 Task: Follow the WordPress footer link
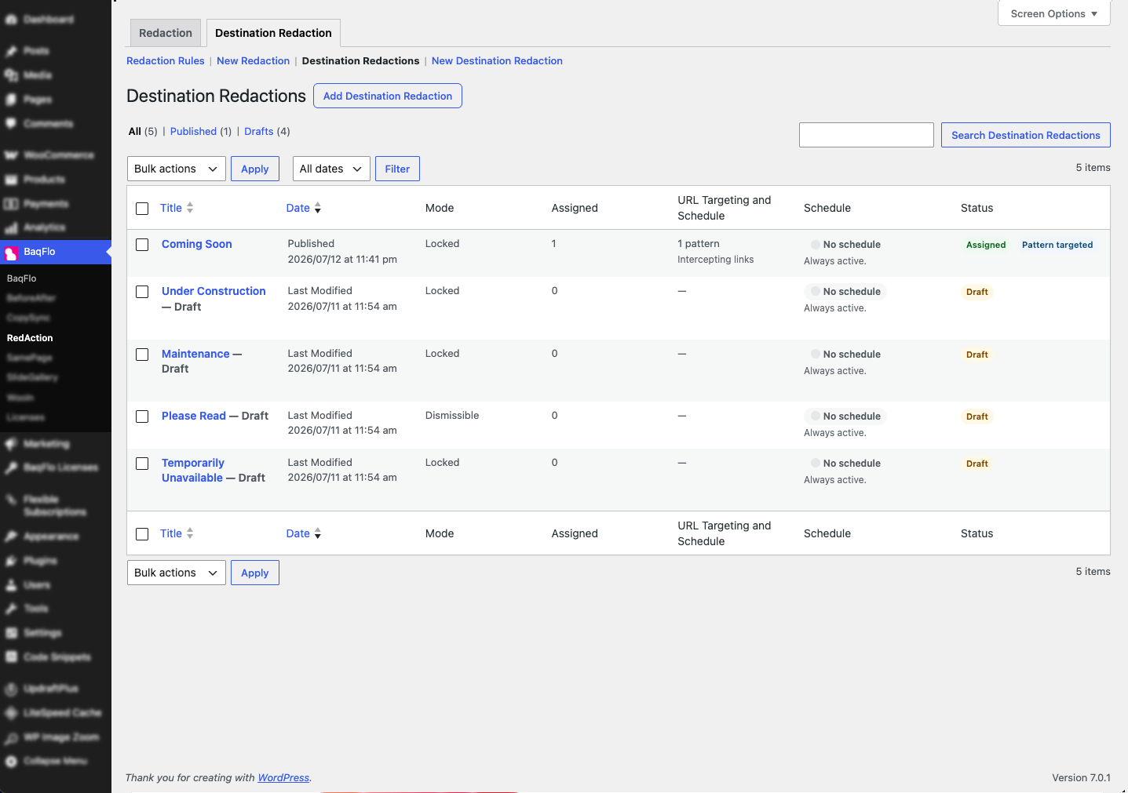point(283,777)
